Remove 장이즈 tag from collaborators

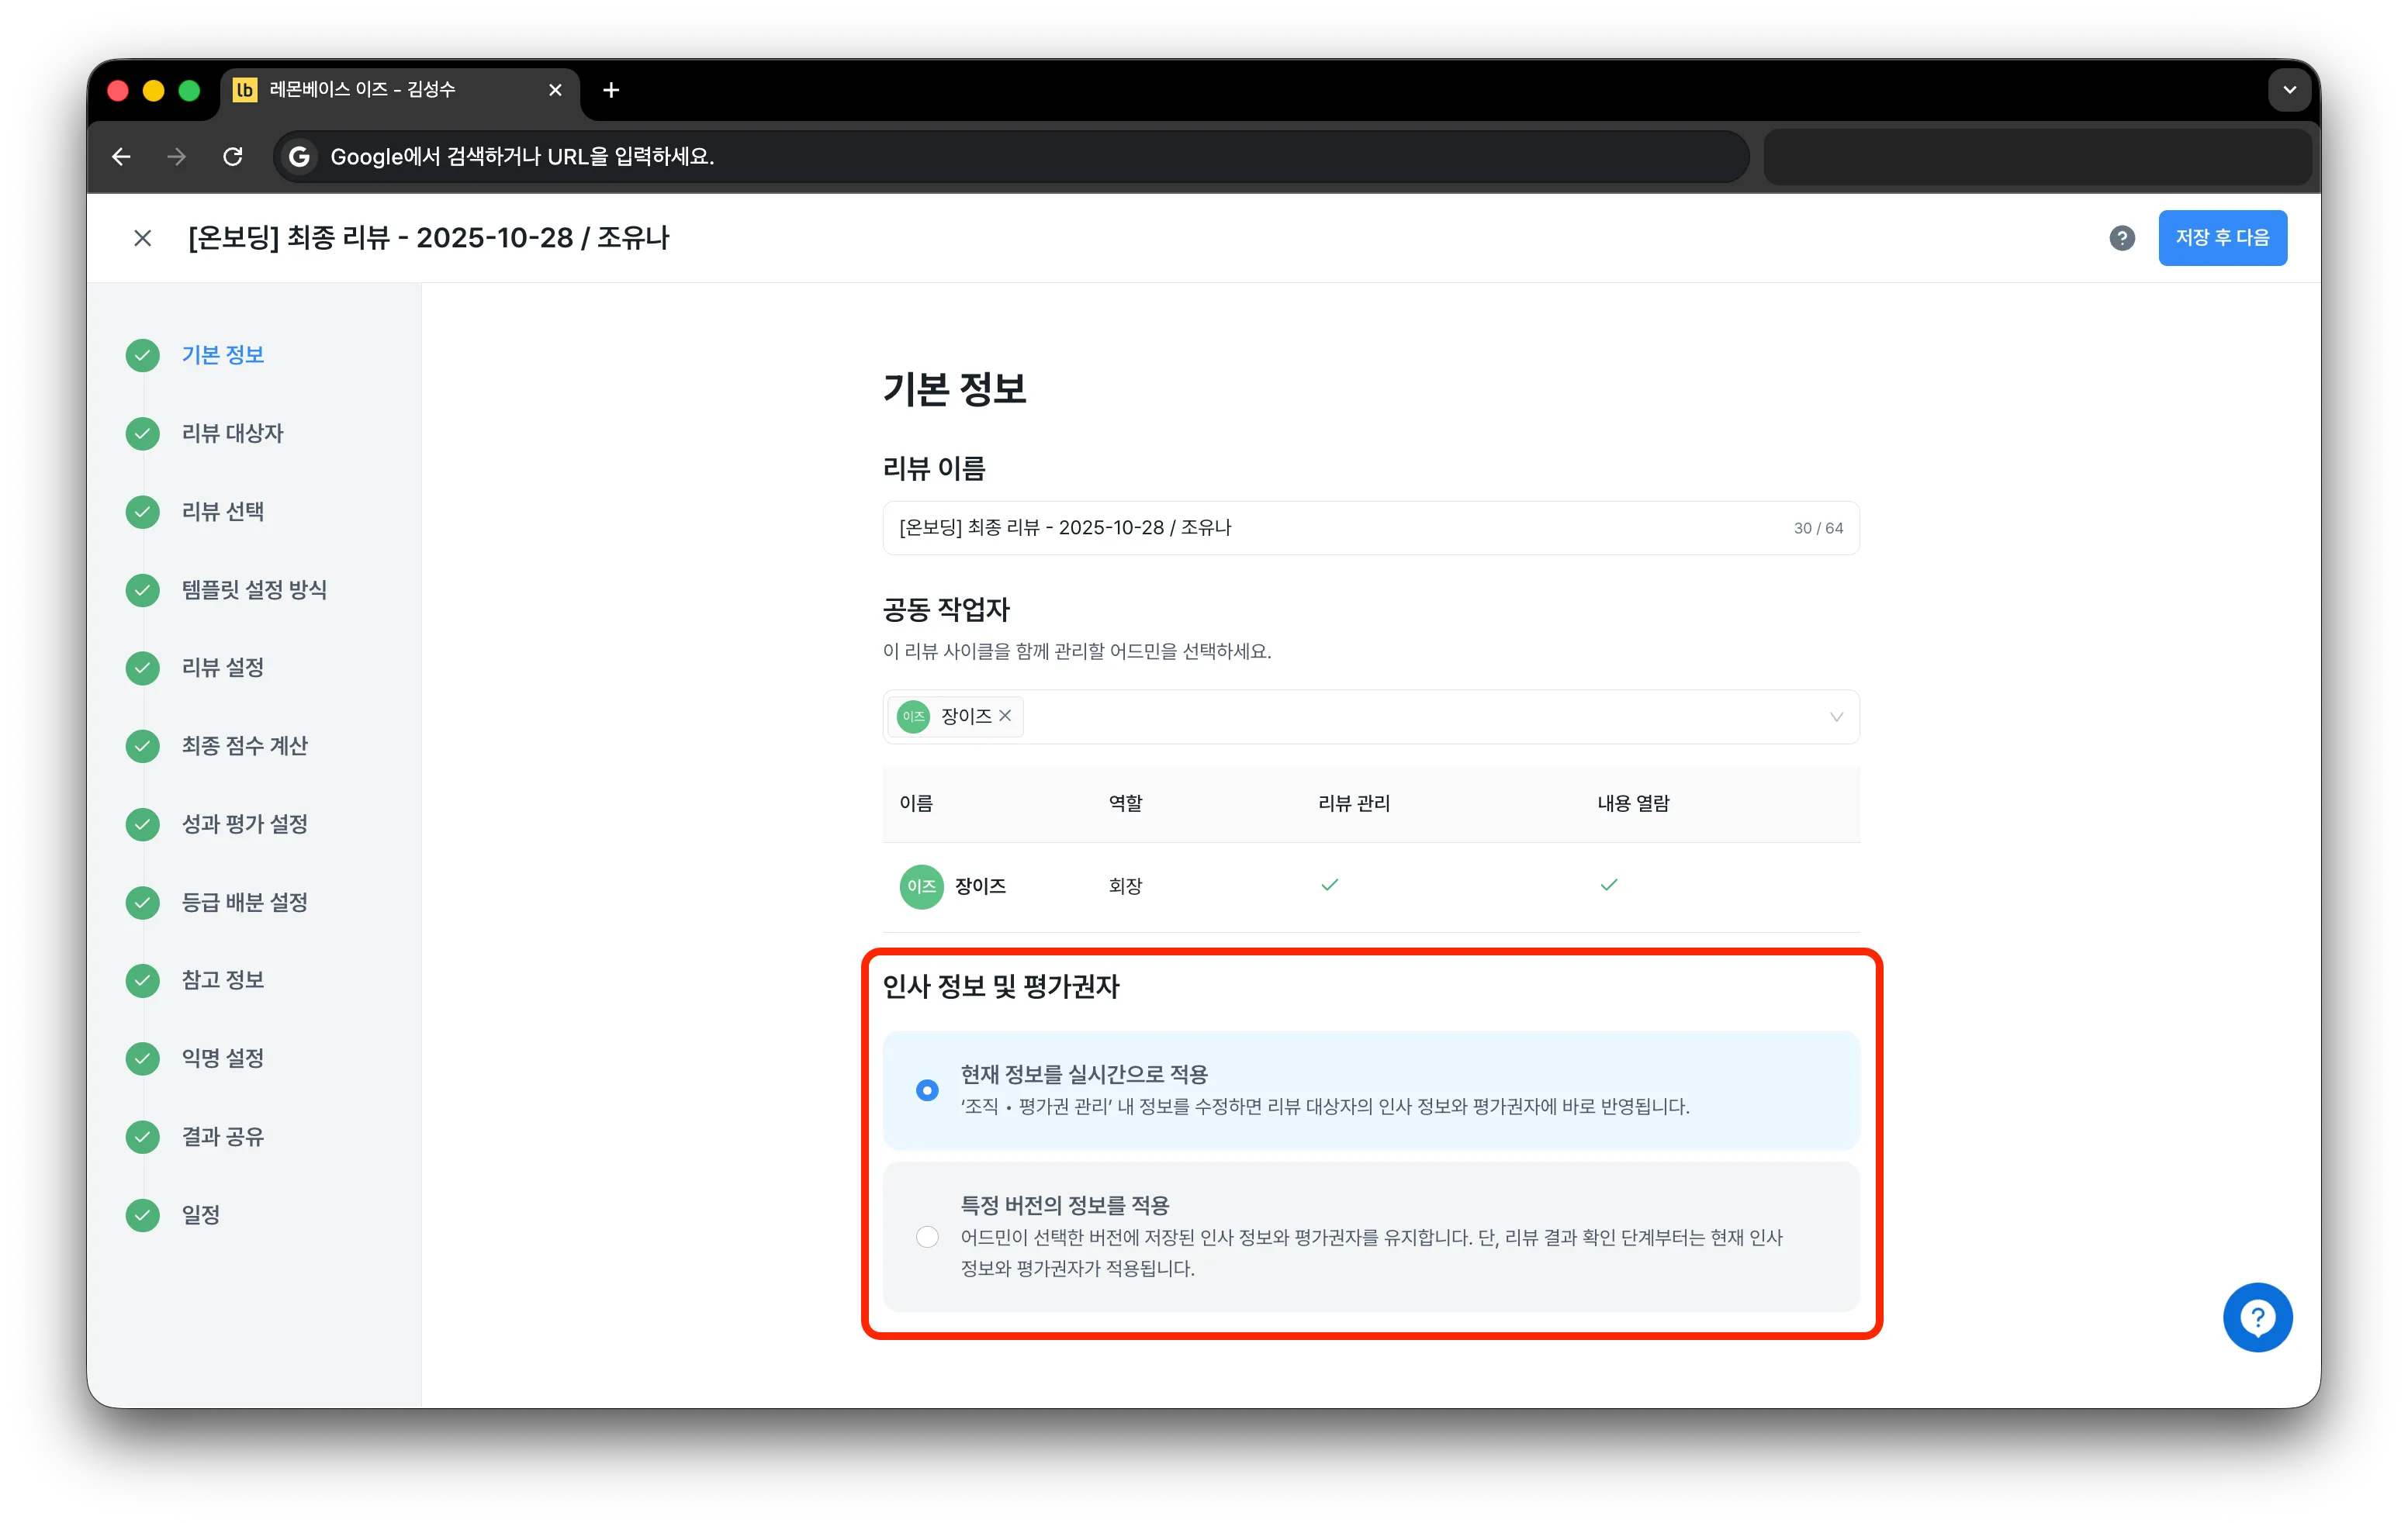(x=1006, y=717)
